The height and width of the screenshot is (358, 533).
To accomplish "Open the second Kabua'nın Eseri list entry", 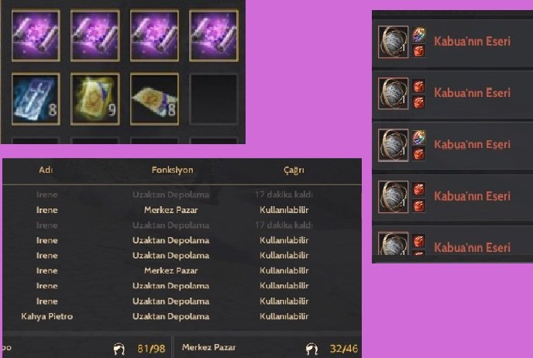I will tap(452, 94).
